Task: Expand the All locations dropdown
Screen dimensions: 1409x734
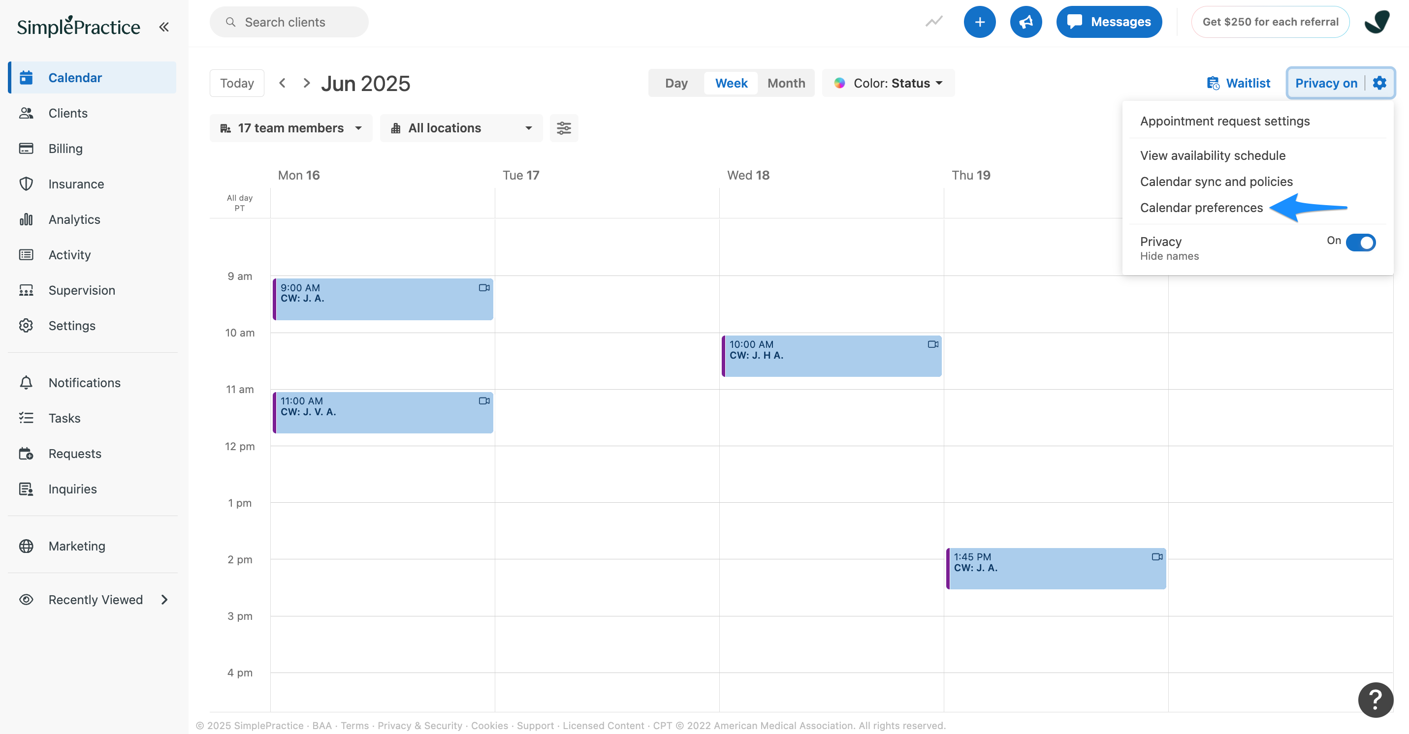Action: tap(462, 128)
